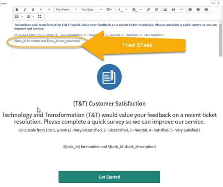
Task: Expand the text color dropdown arrow
Action: pos(127,9)
